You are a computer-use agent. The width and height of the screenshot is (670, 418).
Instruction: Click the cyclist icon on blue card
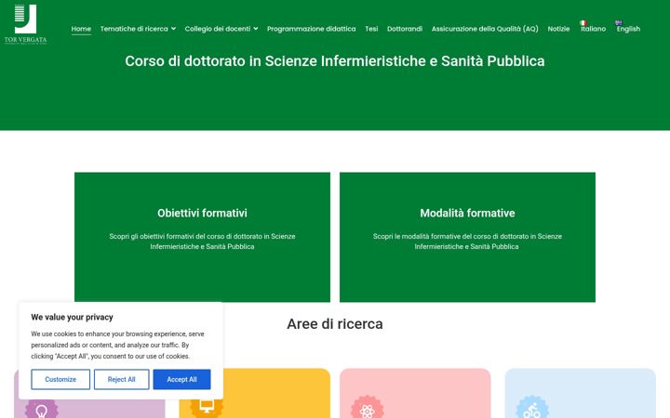tap(532, 409)
